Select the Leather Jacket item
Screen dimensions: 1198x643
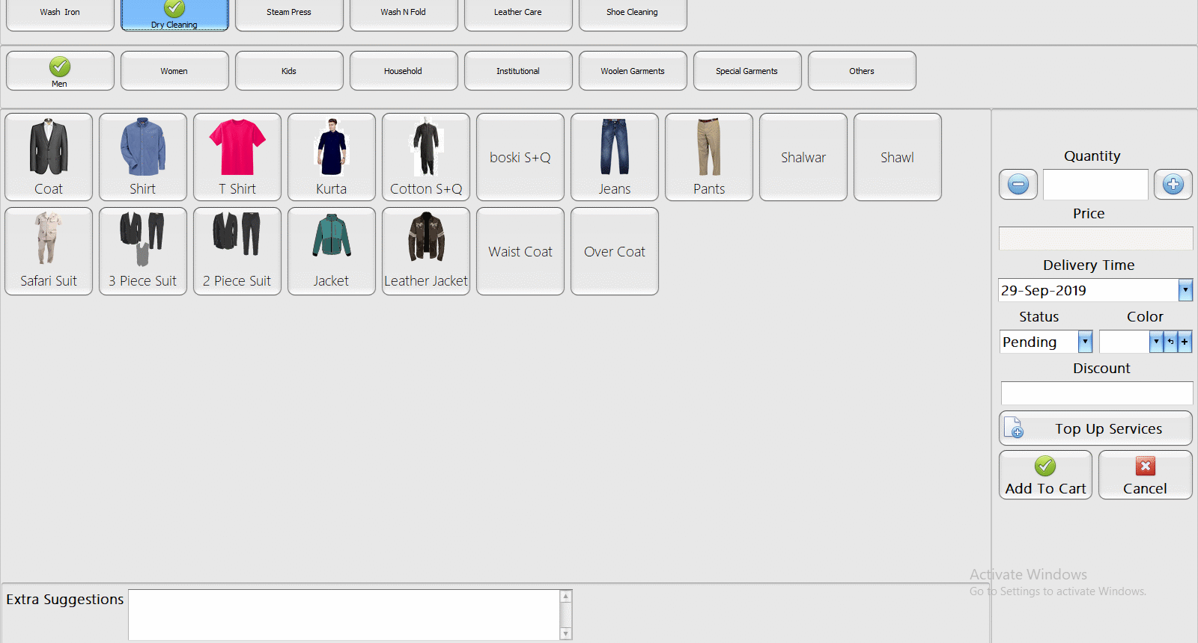(426, 251)
